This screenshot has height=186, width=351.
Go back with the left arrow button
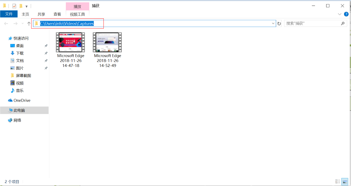pyautogui.click(x=6, y=23)
